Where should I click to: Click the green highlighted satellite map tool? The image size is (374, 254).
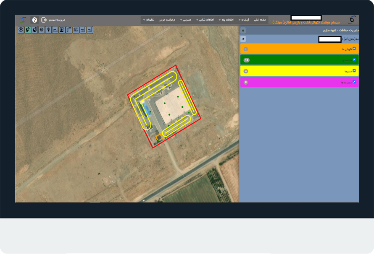tap(27, 30)
